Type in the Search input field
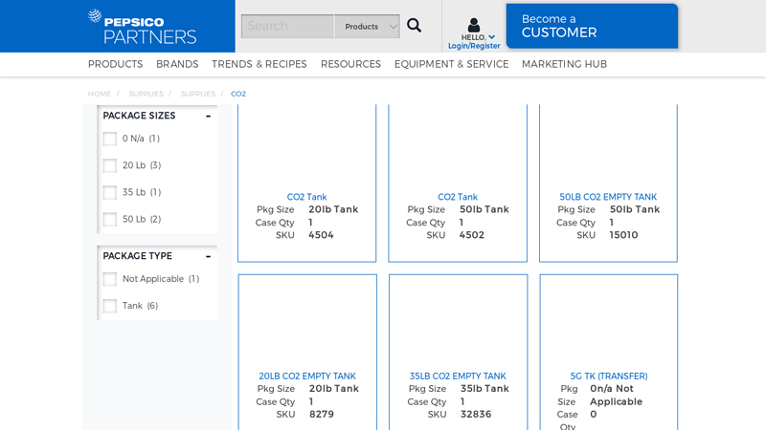The width and height of the screenshot is (766, 430). [x=287, y=26]
